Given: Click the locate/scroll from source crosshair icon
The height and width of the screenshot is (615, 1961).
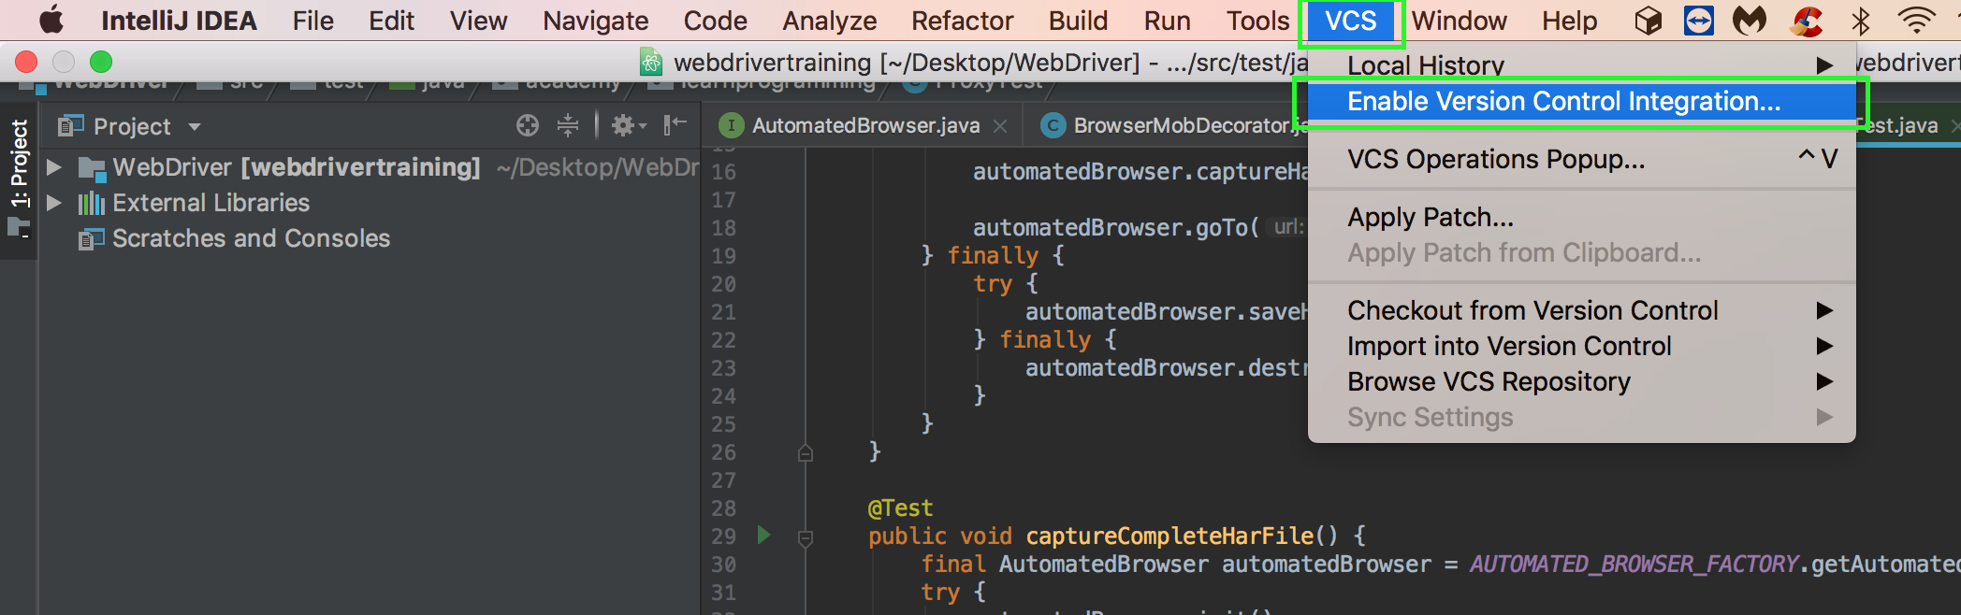Looking at the screenshot, I should 528,125.
